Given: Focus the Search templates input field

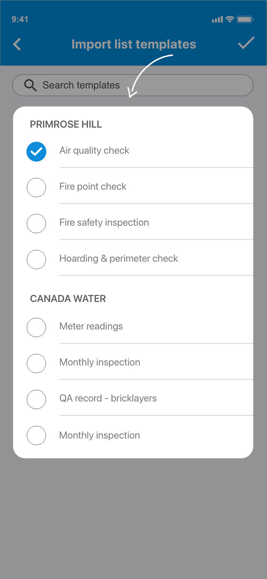Looking at the screenshot, I should point(142,85).
